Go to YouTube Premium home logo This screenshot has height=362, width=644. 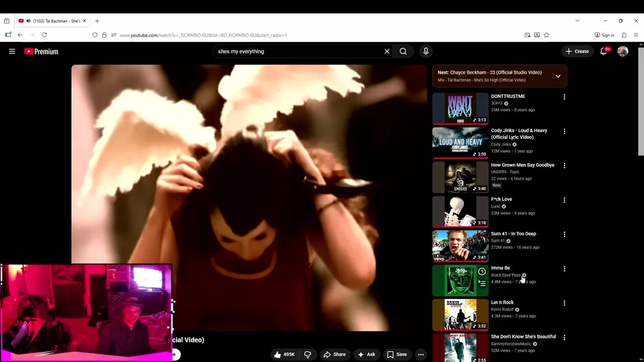[41, 51]
